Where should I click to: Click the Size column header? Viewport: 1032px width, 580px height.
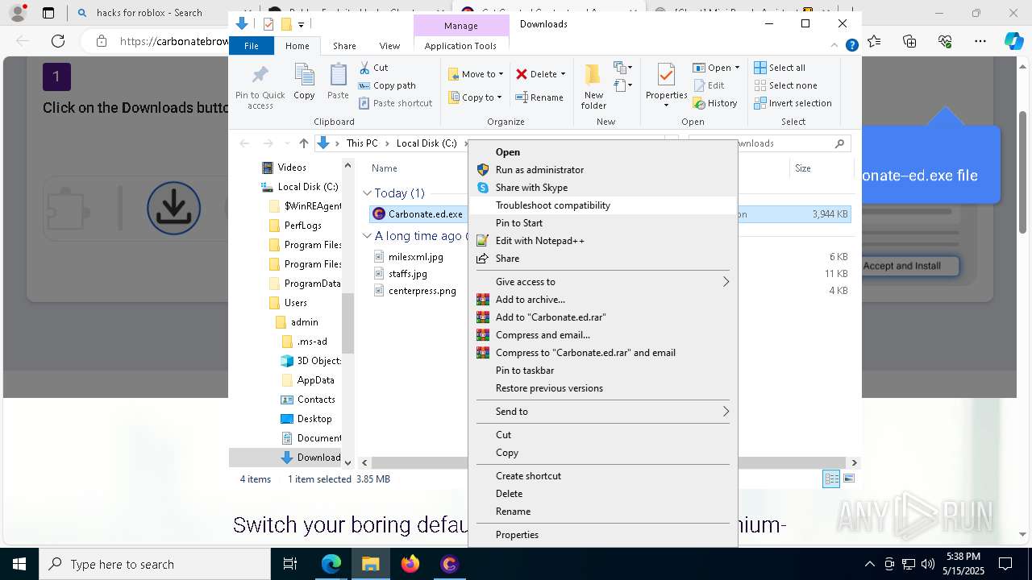point(819,168)
